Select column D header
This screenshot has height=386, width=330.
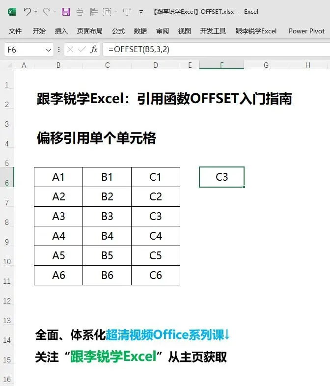coord(156,65)
